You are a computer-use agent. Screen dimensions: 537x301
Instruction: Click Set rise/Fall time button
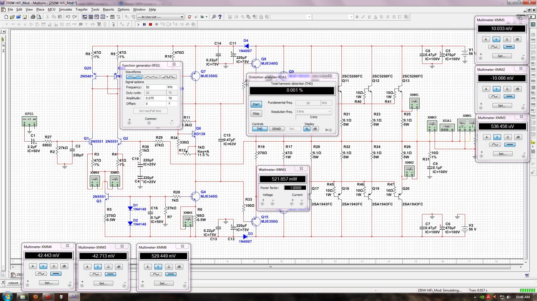[150, 111]
